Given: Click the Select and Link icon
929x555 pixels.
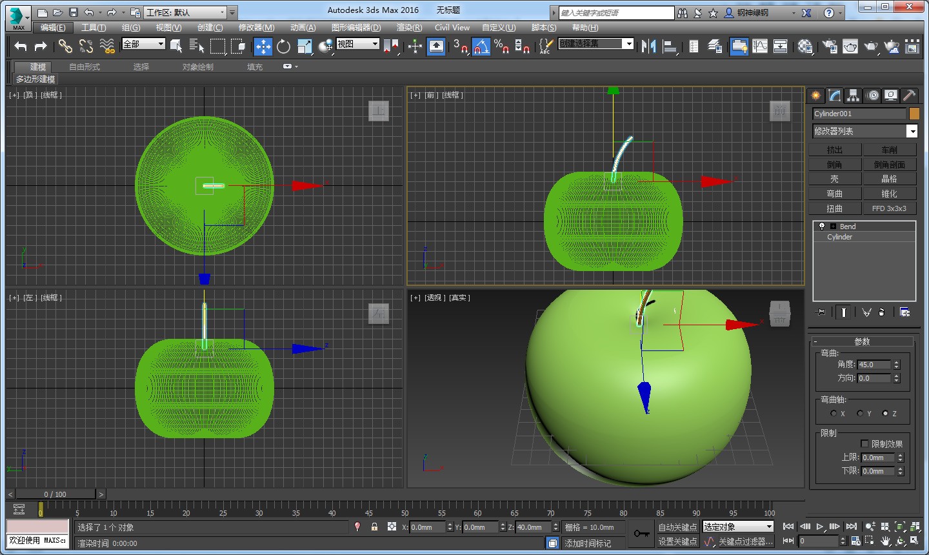Looking at the screenshot, I should click(x=65, y=46).
